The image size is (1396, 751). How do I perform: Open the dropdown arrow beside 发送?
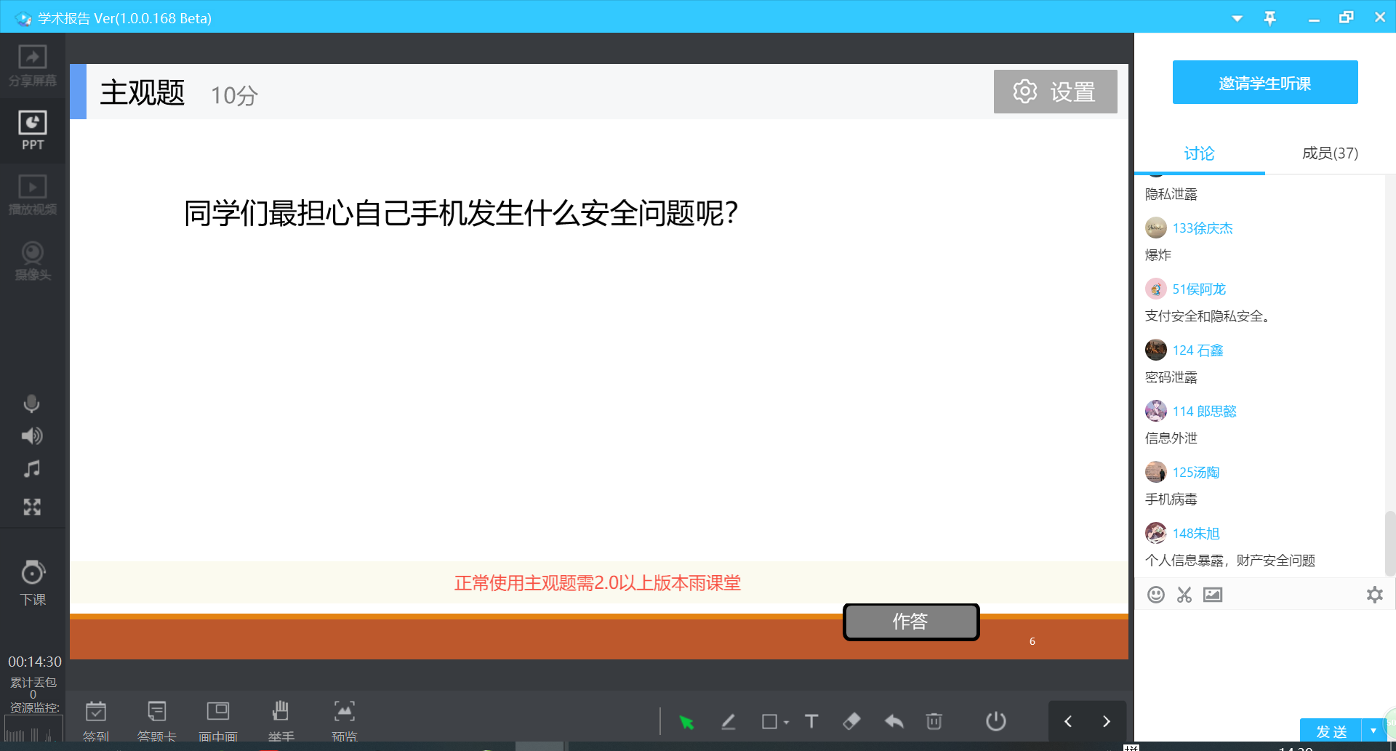1373,731
